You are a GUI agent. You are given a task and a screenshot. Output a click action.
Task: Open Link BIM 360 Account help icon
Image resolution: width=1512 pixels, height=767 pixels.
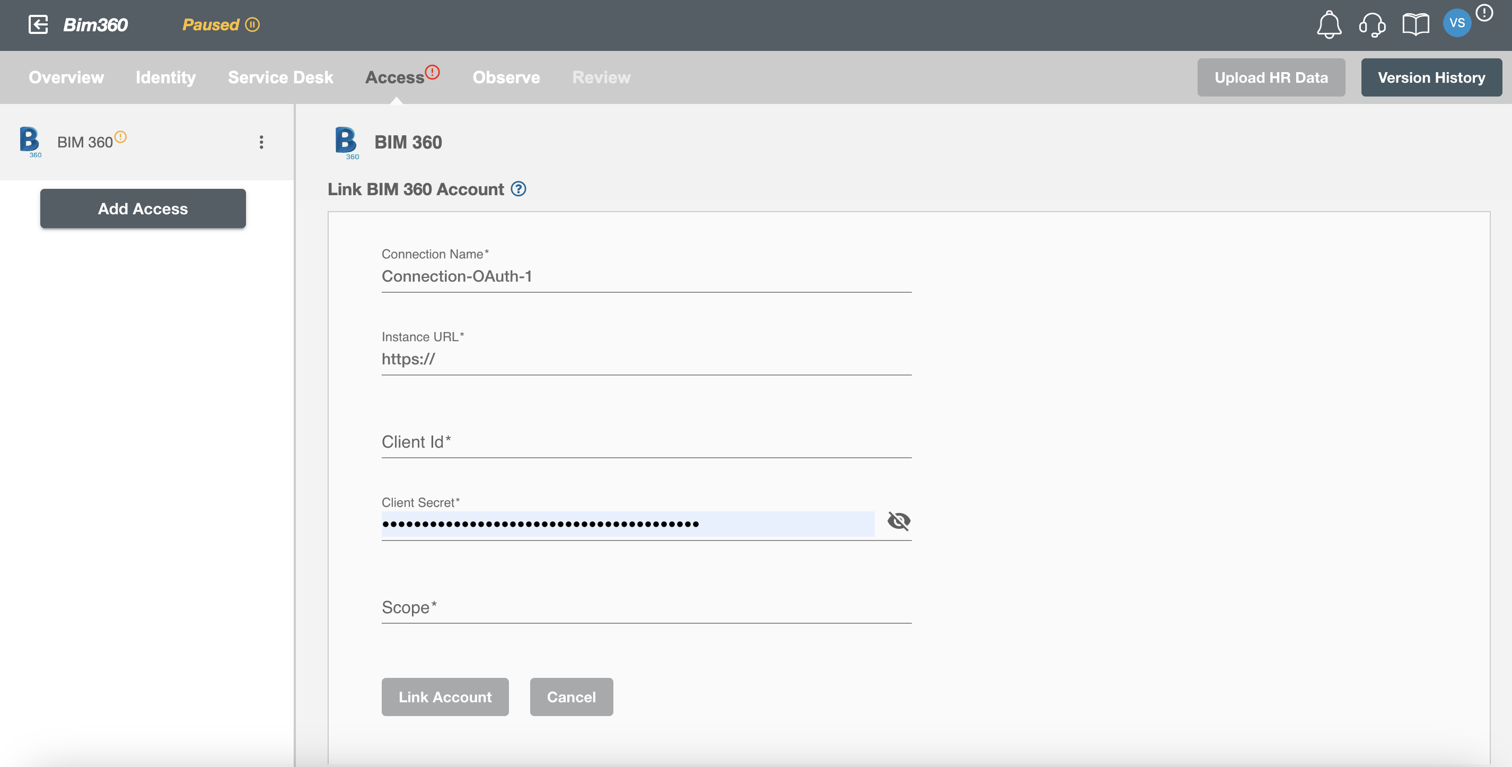[x=518, y=189]
